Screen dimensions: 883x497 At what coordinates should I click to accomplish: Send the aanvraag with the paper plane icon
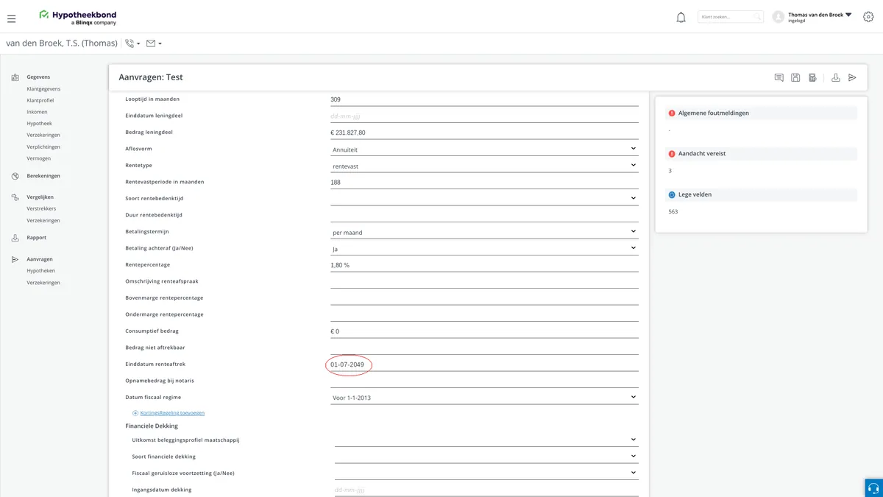point(852,77)
